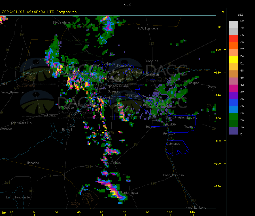This screenshot has width=255, height=216.
Task: Click the 'Atuel_Norte' label
Action: point(135,95)
